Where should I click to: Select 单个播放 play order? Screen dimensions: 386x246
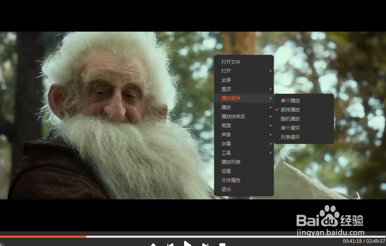(x=304, y=100)
